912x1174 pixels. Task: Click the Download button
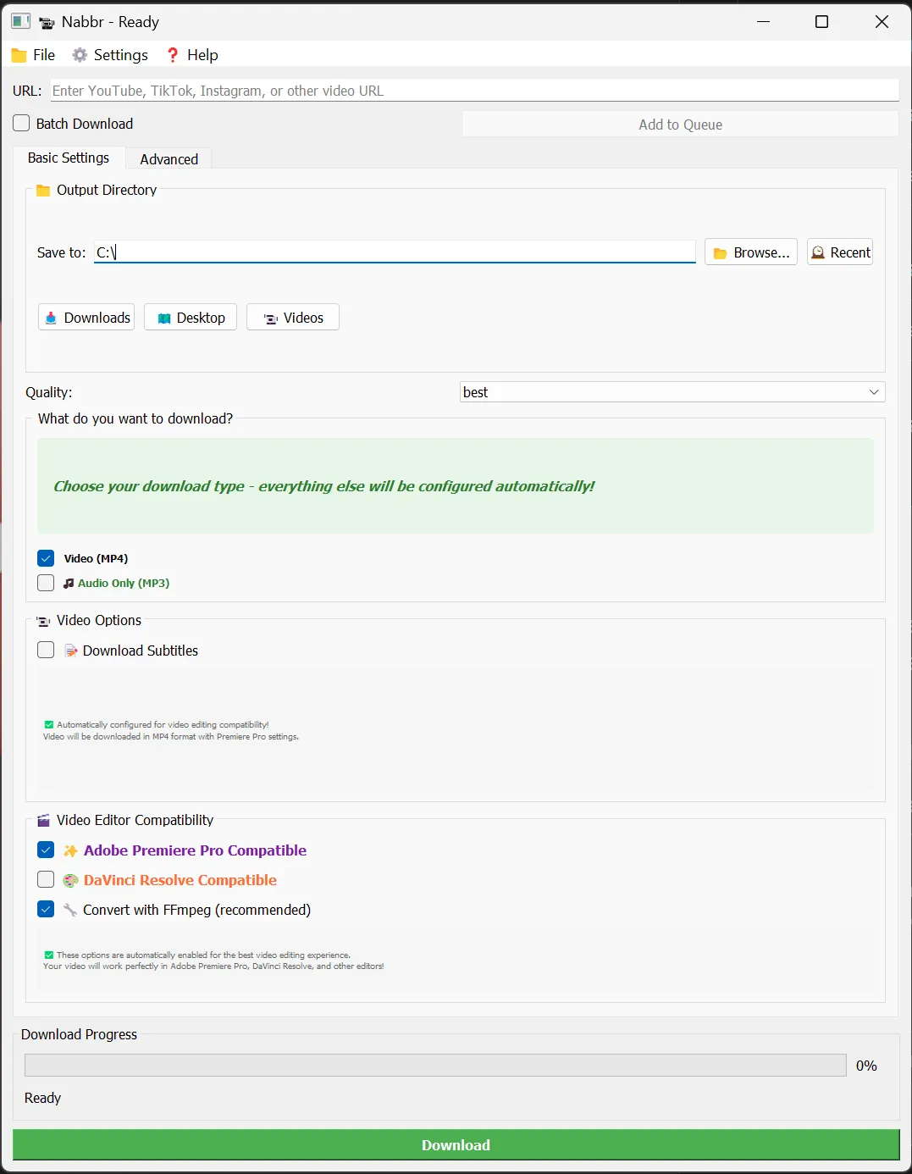(x=456, y=1144)
